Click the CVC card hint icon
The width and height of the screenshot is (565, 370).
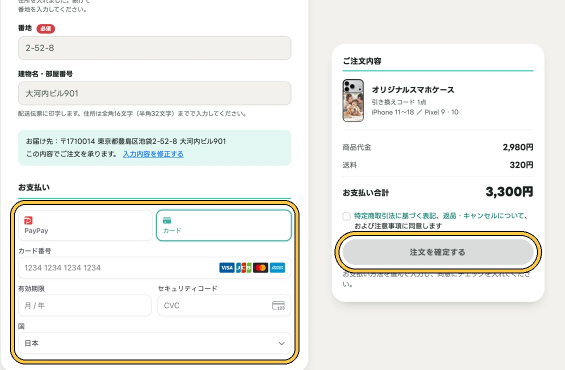[278, 305]
